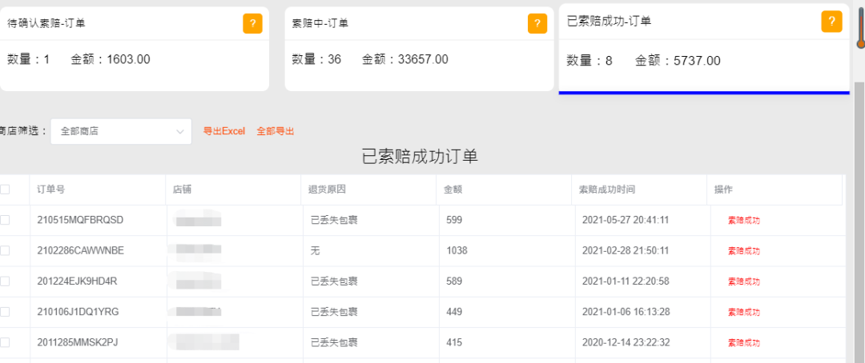Click 金额：33657.00 on 索赔中 card
865x363 pixels.
pos(405,59)
